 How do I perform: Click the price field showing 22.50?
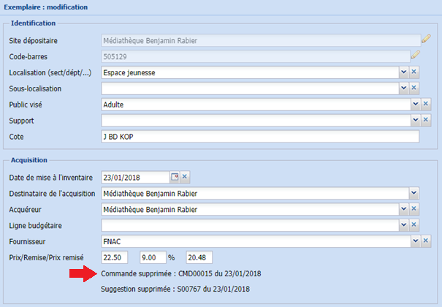(x=115, y=257)
